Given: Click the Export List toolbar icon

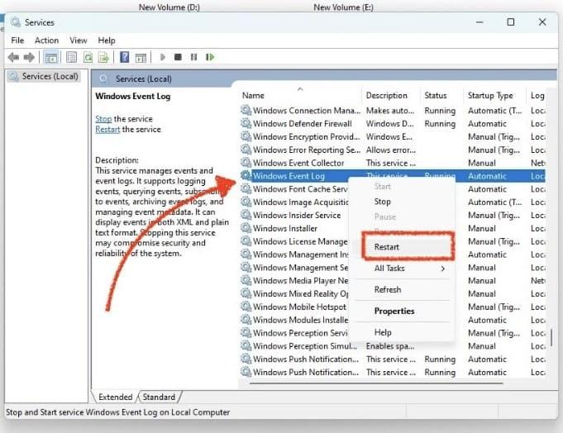Looking at the screenshot, I should [103, 57].
